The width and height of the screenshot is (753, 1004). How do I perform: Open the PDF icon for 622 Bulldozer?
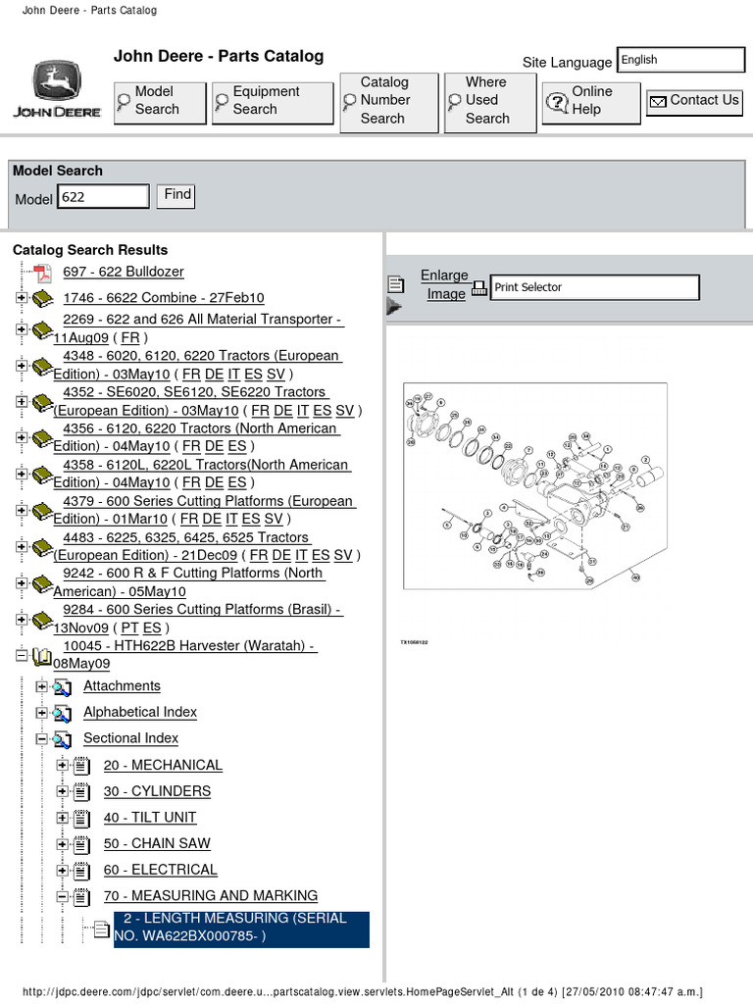tap(43, 274)
